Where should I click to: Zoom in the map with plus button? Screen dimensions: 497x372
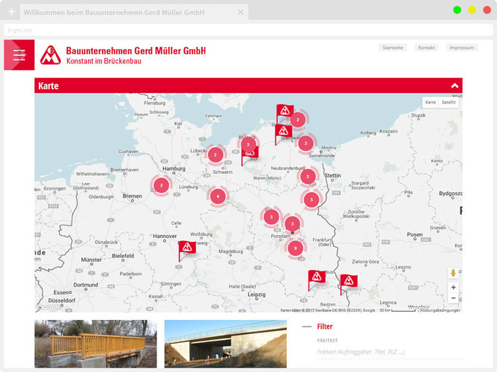tap(453, 287)
